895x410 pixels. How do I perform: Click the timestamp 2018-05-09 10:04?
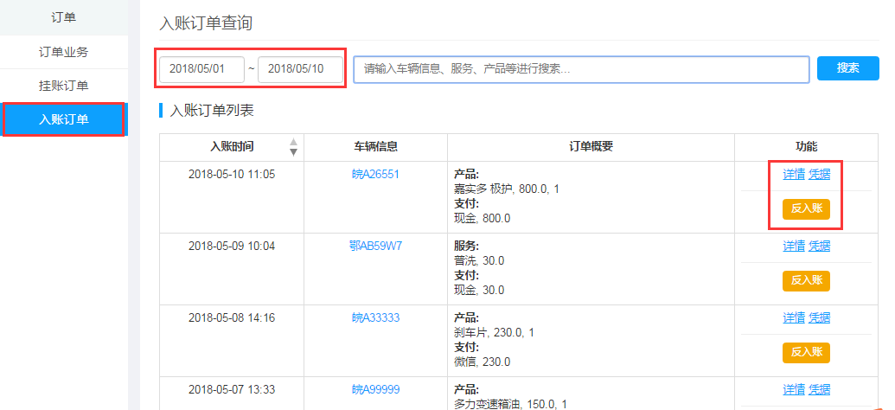tap(232, 247)
